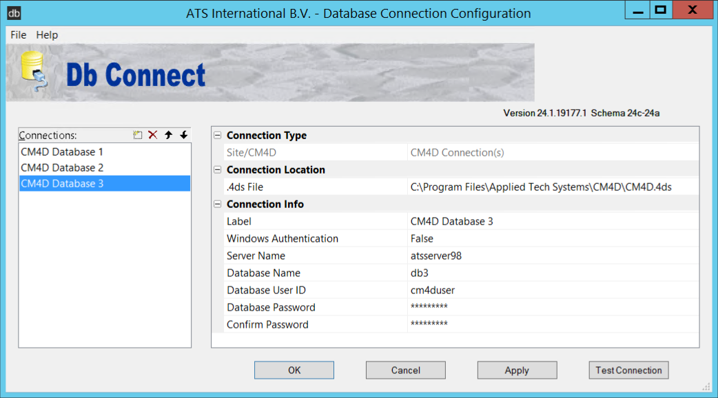Click the .4ds File path value

[x=553, y=187]
